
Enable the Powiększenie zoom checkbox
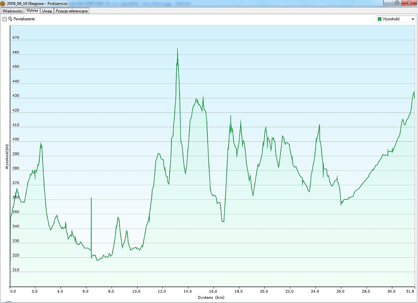[x=4, y=19]
